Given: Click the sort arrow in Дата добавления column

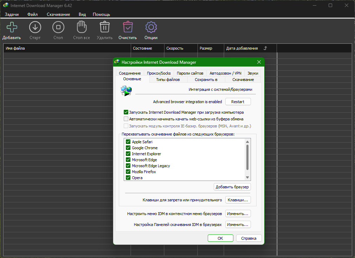Looking at the screenshot, I should coord(265,48).
